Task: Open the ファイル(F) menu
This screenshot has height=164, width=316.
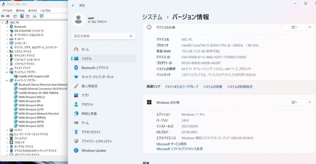Action: pyautogui.click(x=7, y=10)
